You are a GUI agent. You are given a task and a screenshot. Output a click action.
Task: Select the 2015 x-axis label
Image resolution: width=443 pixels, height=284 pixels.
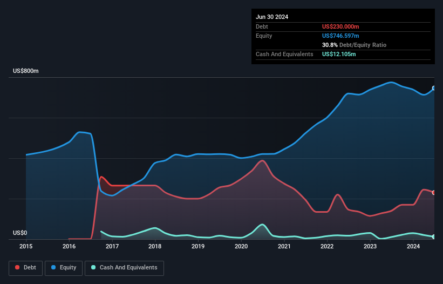26,246
